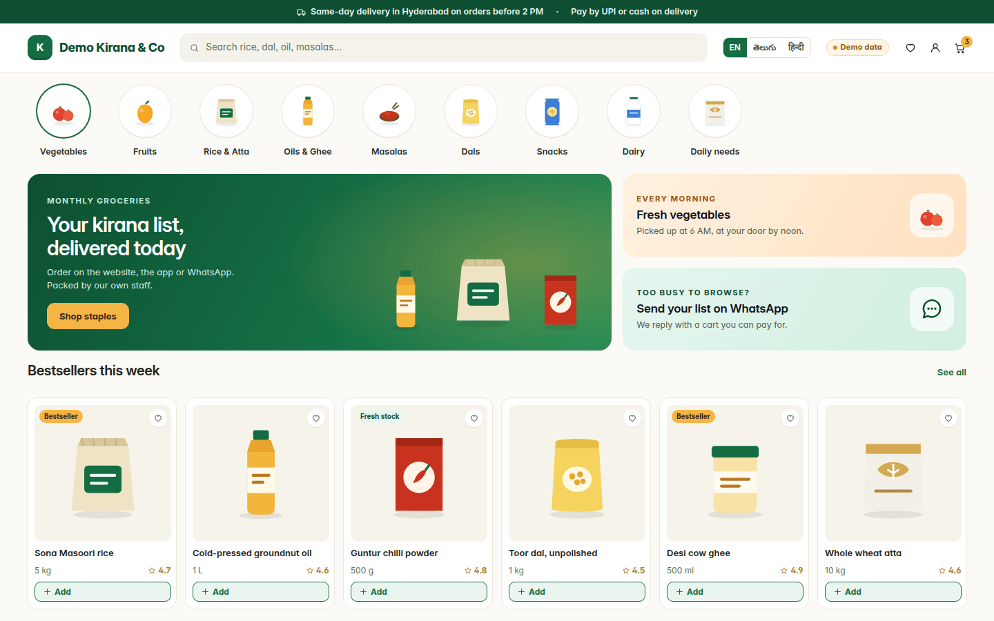Open the Whole wheat atta product image

click(893, 473)
